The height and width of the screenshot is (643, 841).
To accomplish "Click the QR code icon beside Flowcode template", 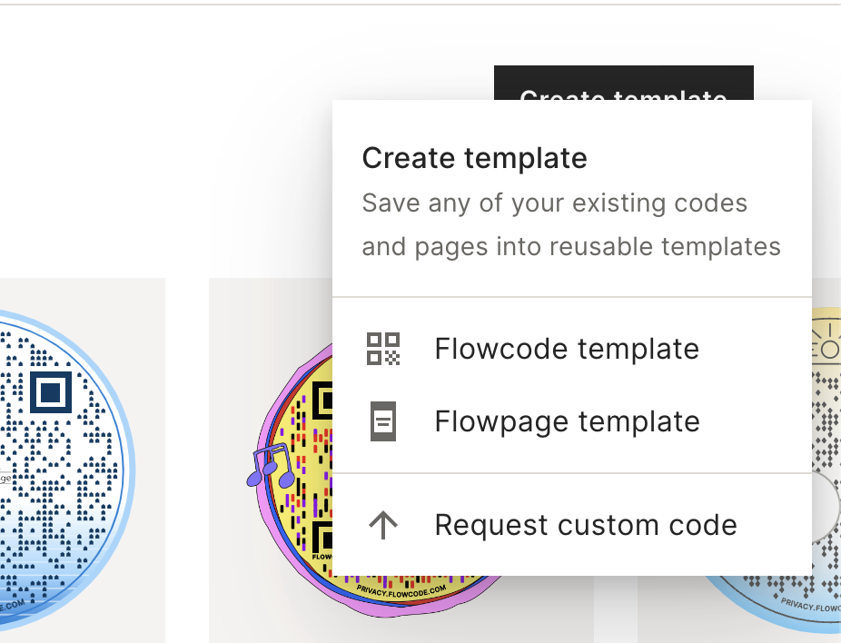I will coord(383,349).
